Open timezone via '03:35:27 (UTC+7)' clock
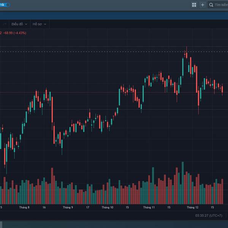Screen dimensions: 228x228 [209, 215]
